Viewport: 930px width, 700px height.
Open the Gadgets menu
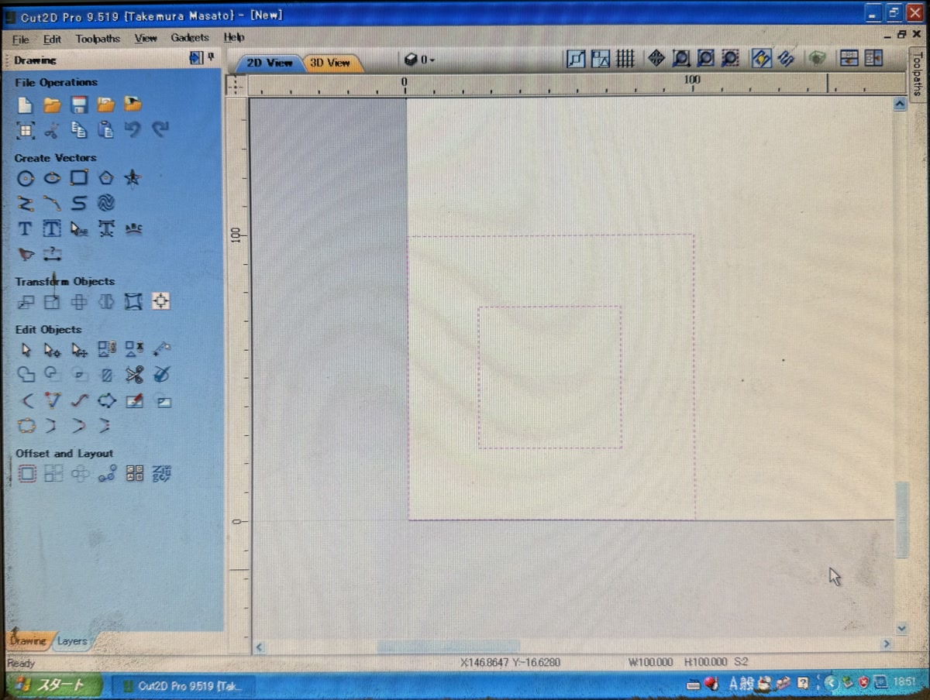click(190, 38)
